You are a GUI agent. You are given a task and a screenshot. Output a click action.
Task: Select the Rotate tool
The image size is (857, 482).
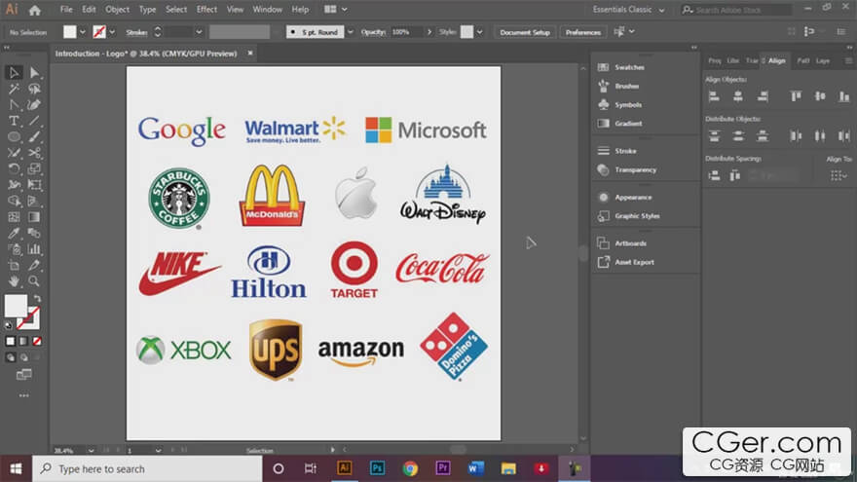[15, 168]
